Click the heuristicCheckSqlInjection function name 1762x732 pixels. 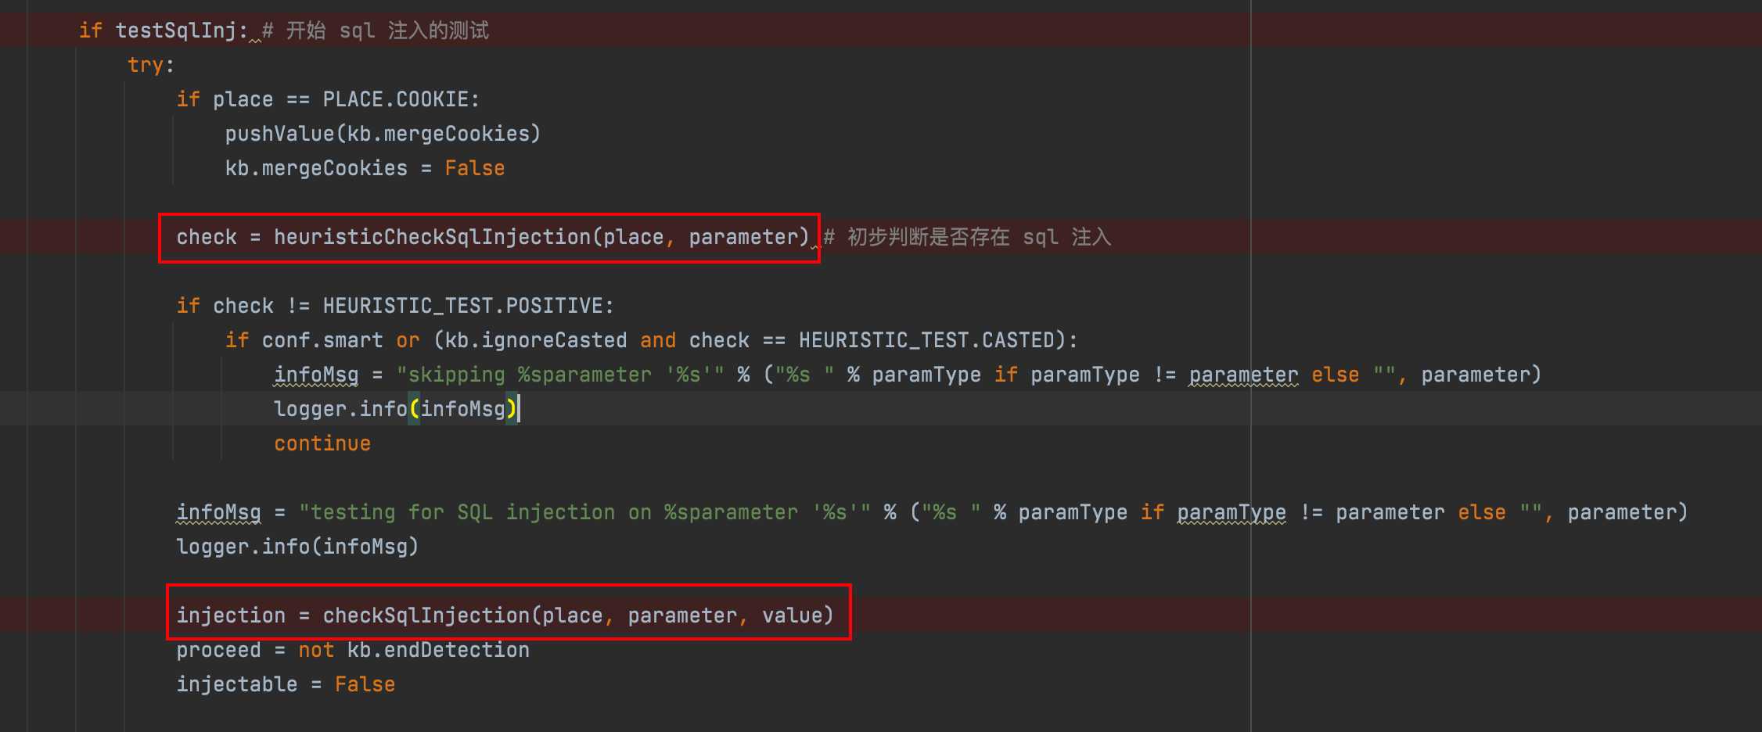click(x=432, y=237)
